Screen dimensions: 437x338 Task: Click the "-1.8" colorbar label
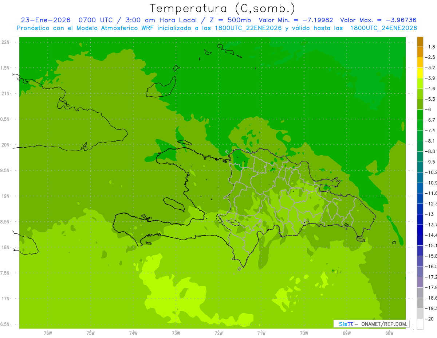point(430,47)
